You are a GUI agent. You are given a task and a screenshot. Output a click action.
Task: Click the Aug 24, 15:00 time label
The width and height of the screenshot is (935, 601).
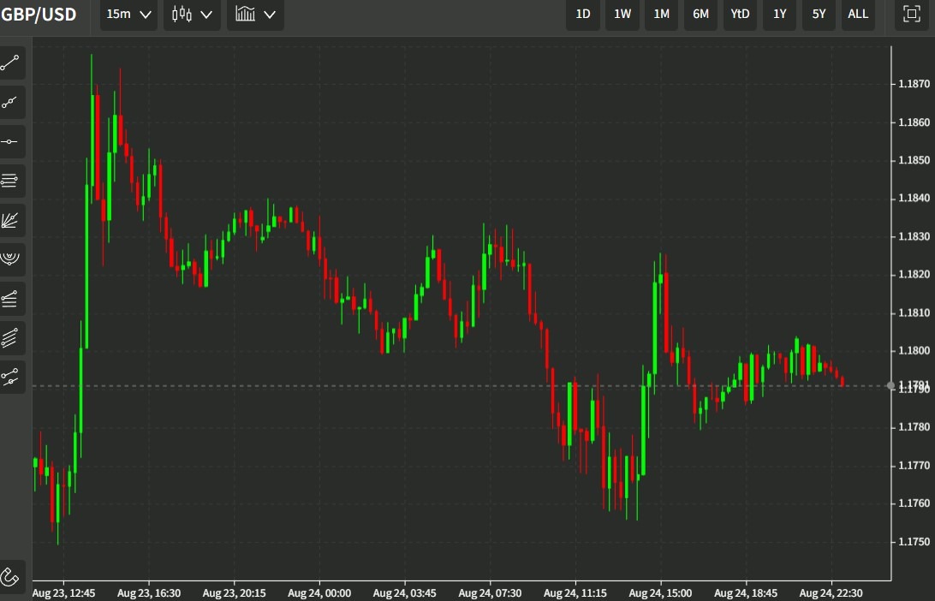(x=660, y=593)
